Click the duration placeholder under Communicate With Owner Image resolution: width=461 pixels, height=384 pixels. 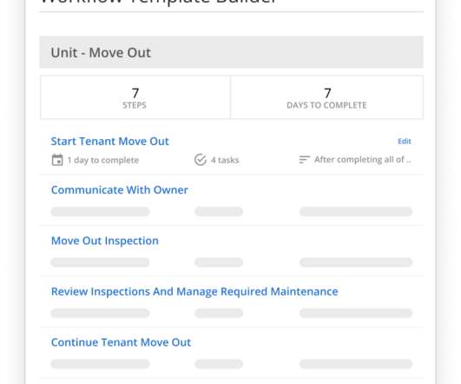100,212
